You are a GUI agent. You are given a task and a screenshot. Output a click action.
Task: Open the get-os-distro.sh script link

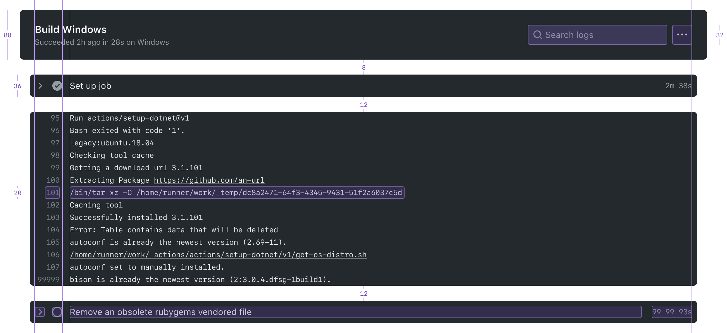[218, 255]
